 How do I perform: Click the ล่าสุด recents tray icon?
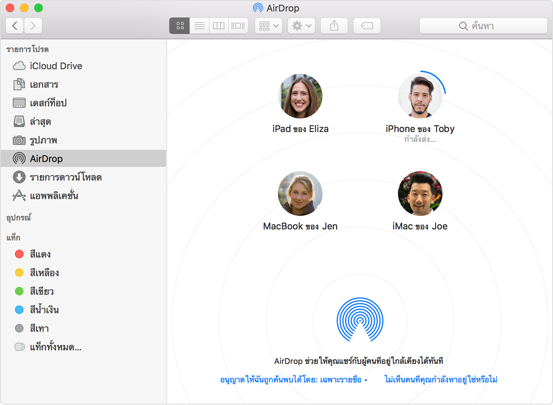[19, 122]
